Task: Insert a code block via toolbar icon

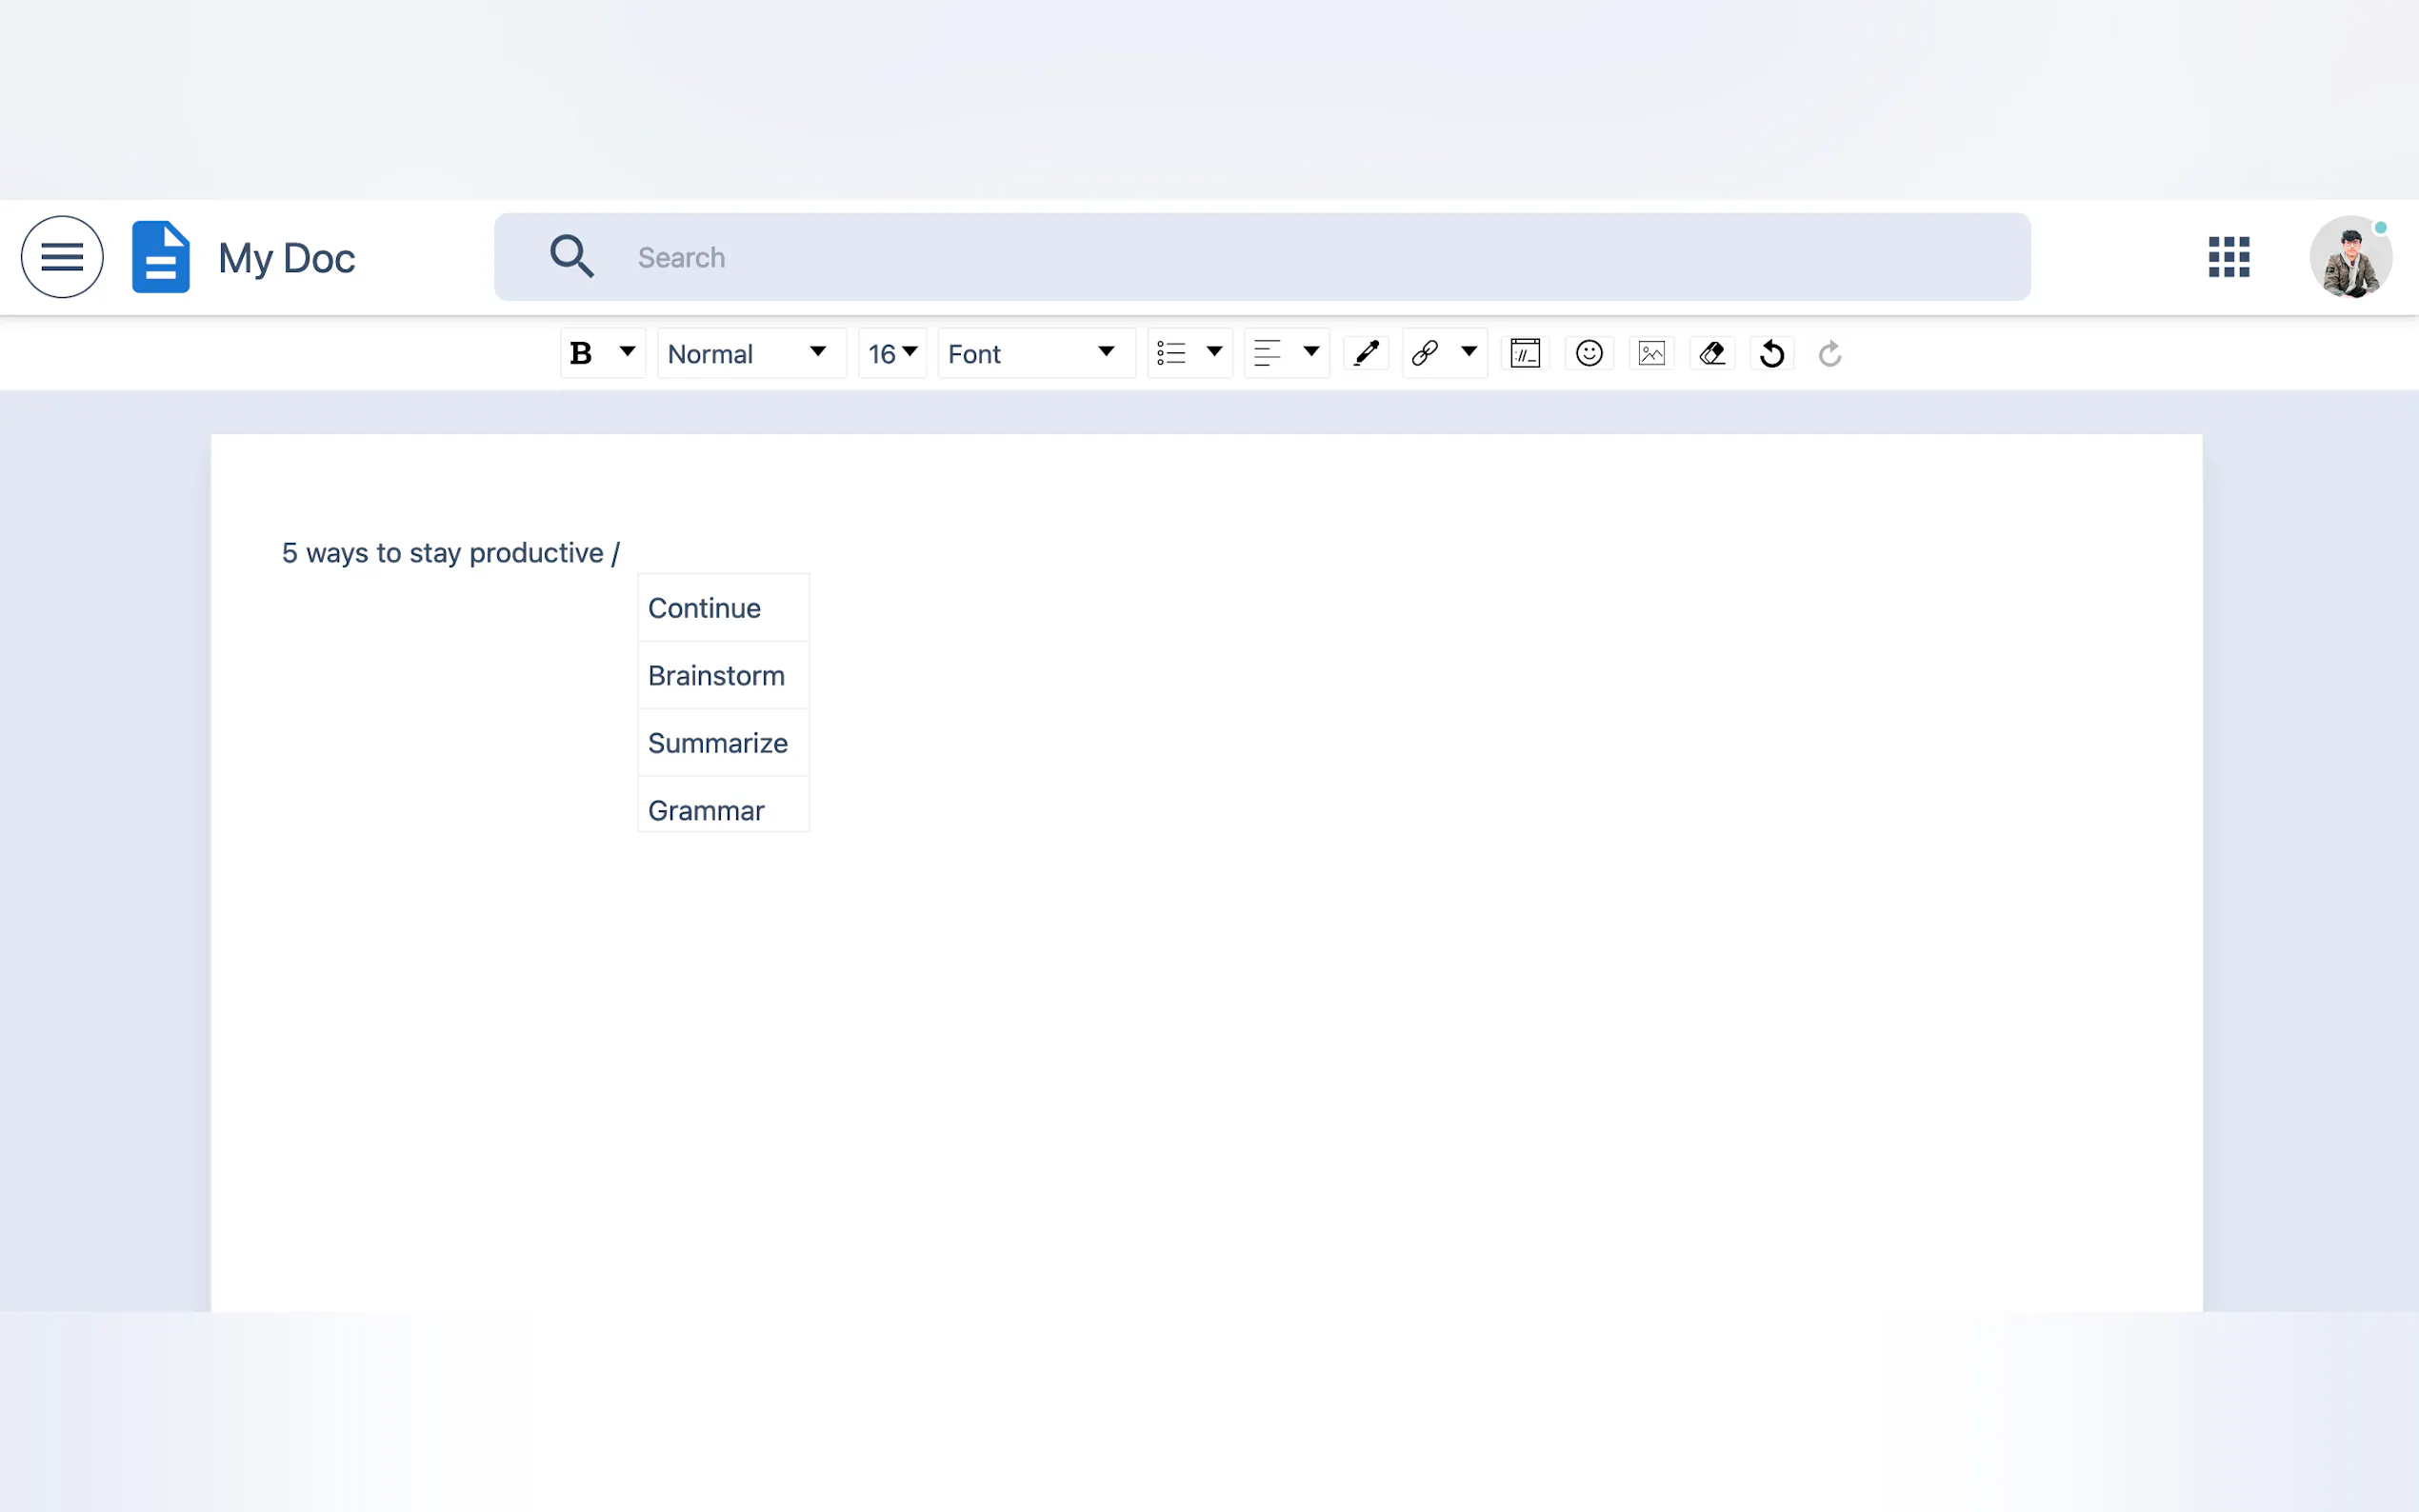Action: click(x=1525, y=353)
